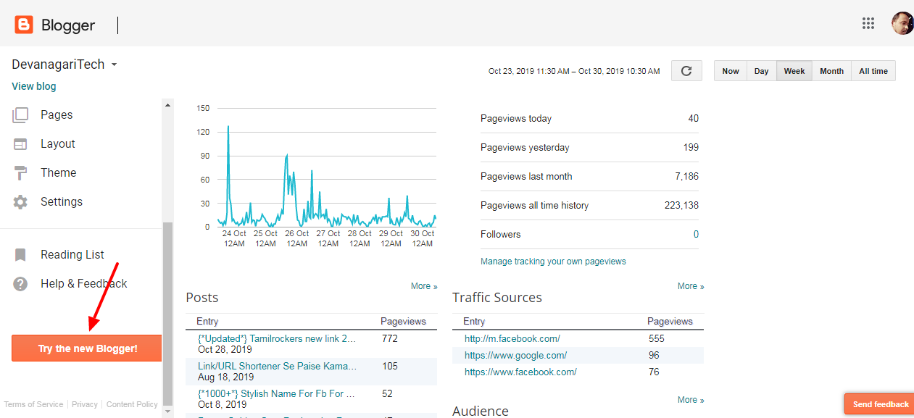Click the sidebar scrollbar down arrow

(x=168, y=411)
